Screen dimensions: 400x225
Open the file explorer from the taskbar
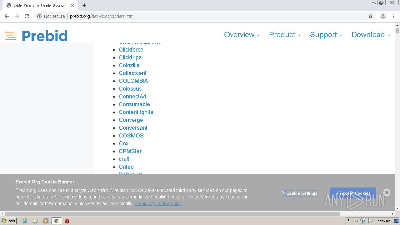35,221
